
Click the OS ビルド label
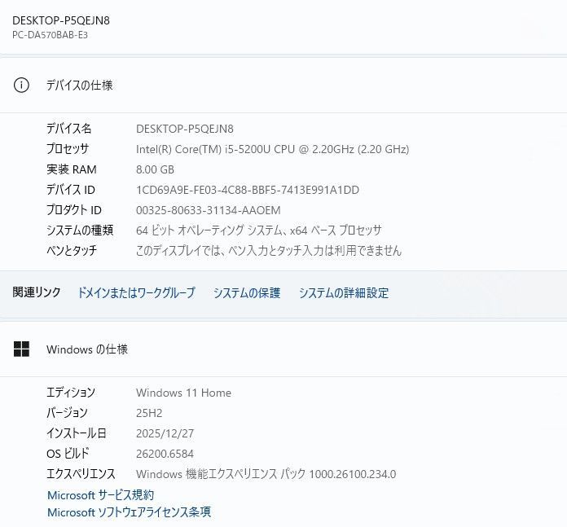pos(68,453)
